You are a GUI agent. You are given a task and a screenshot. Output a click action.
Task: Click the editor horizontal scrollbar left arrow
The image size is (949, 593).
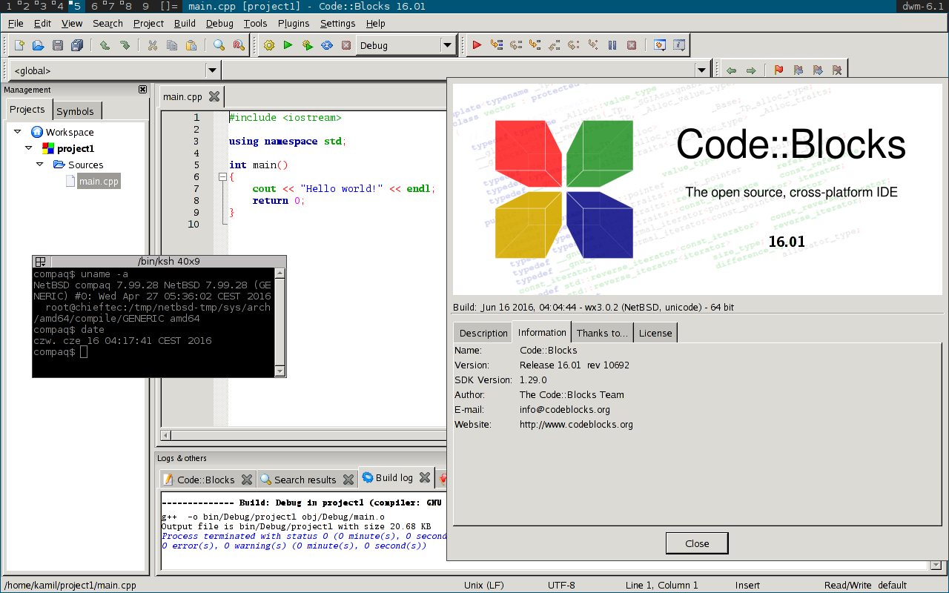click(x=166, y=435)
